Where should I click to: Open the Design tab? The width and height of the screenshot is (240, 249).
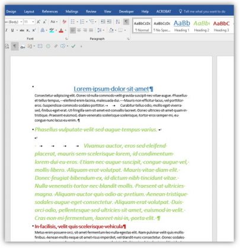point(11,11)
